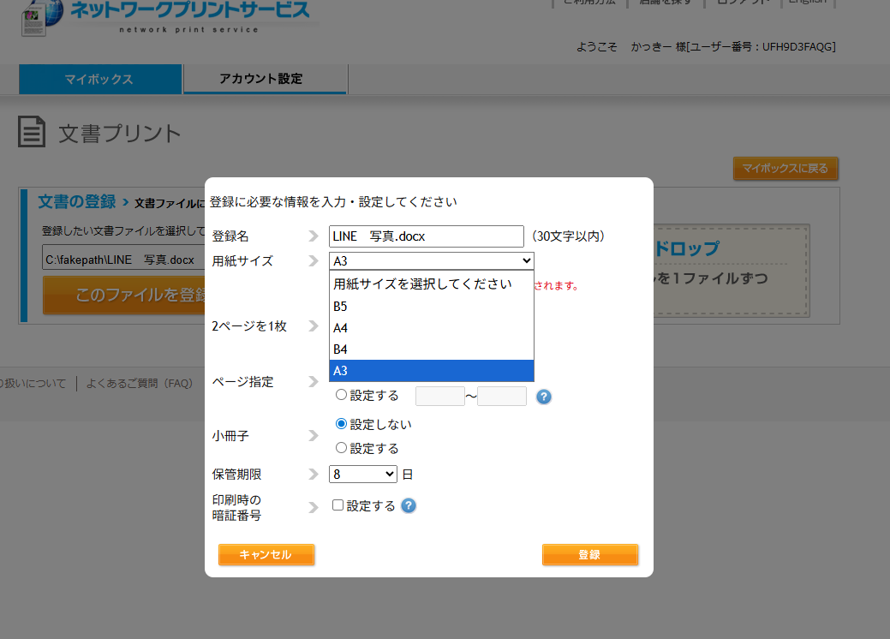Image resolution: width=890 pixels, height=639 pixels.
Task: Select 設定しない radio for booklet option
Action: tap(341, 424)
